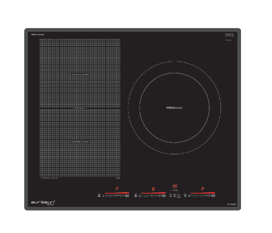
Task: Tap the first icon of the center control group
Action: [171, 195]
